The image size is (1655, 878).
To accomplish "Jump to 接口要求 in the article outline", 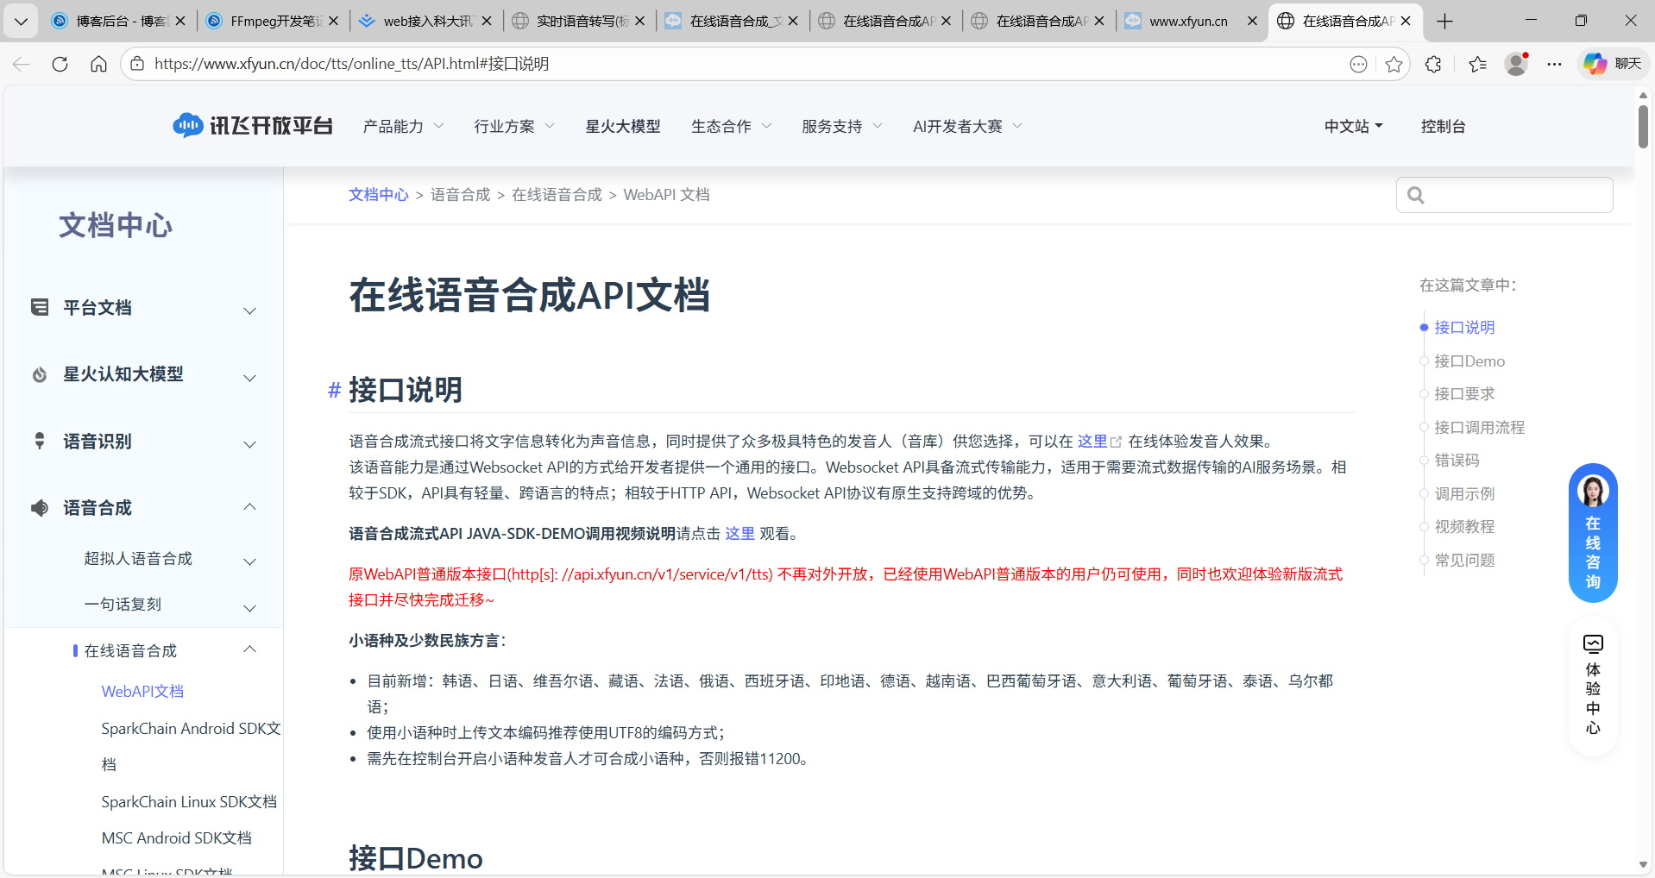I will point(1464,394).
